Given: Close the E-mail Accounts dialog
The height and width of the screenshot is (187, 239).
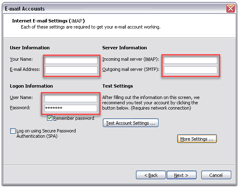Looking at the screenshot, I should click(x=230, y=9).
